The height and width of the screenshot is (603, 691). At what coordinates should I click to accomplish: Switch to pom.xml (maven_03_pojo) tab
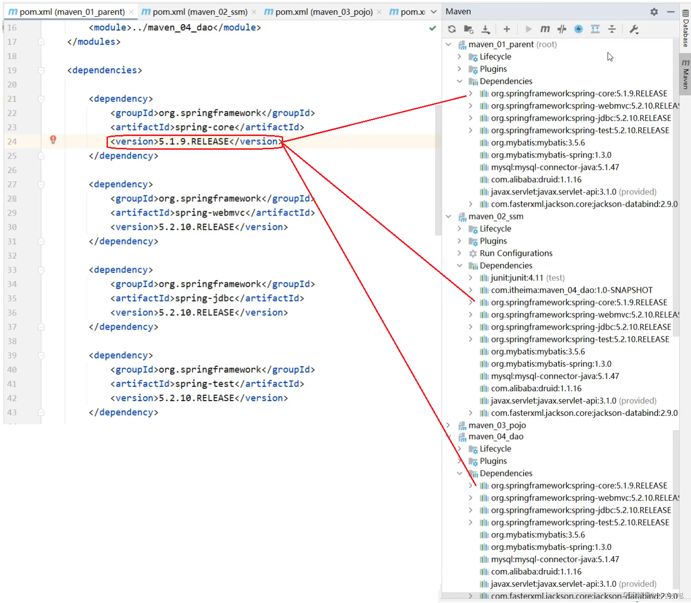pos(319,11)
